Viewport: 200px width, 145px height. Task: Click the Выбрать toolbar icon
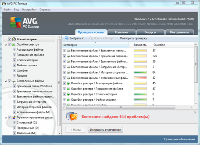tap(66, 38)
